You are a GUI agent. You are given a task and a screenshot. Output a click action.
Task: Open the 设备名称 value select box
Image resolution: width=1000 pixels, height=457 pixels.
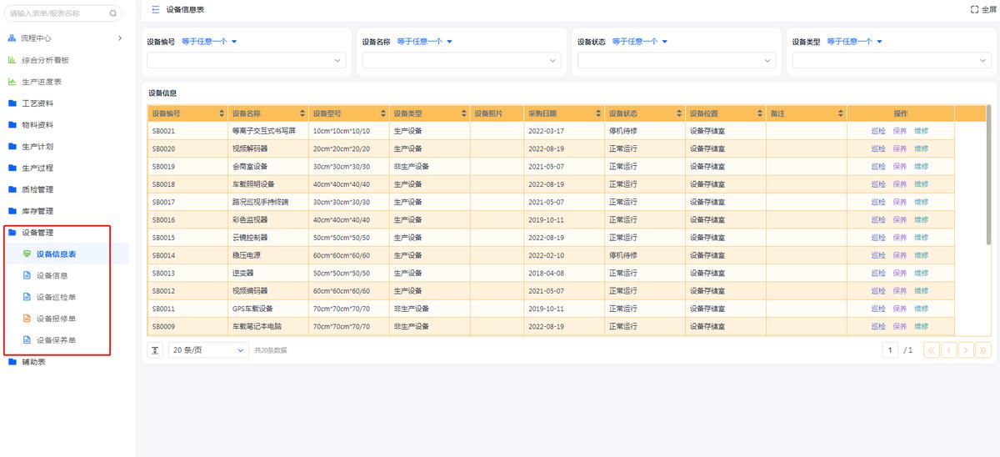click(x=461, y=60)
